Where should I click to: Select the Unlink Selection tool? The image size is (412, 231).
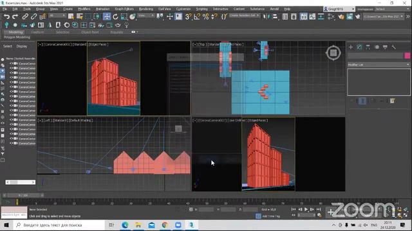pos(33,17)
